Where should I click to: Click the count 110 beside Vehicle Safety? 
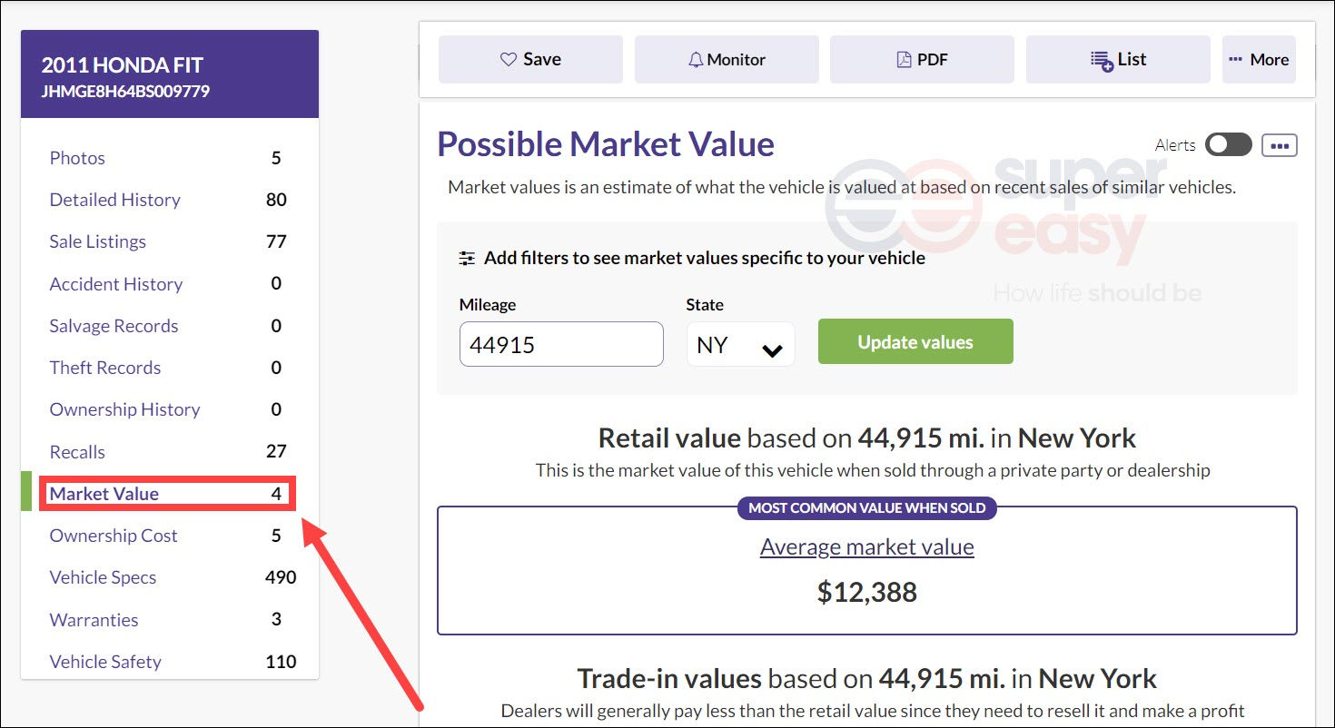[x=281, y=662]
